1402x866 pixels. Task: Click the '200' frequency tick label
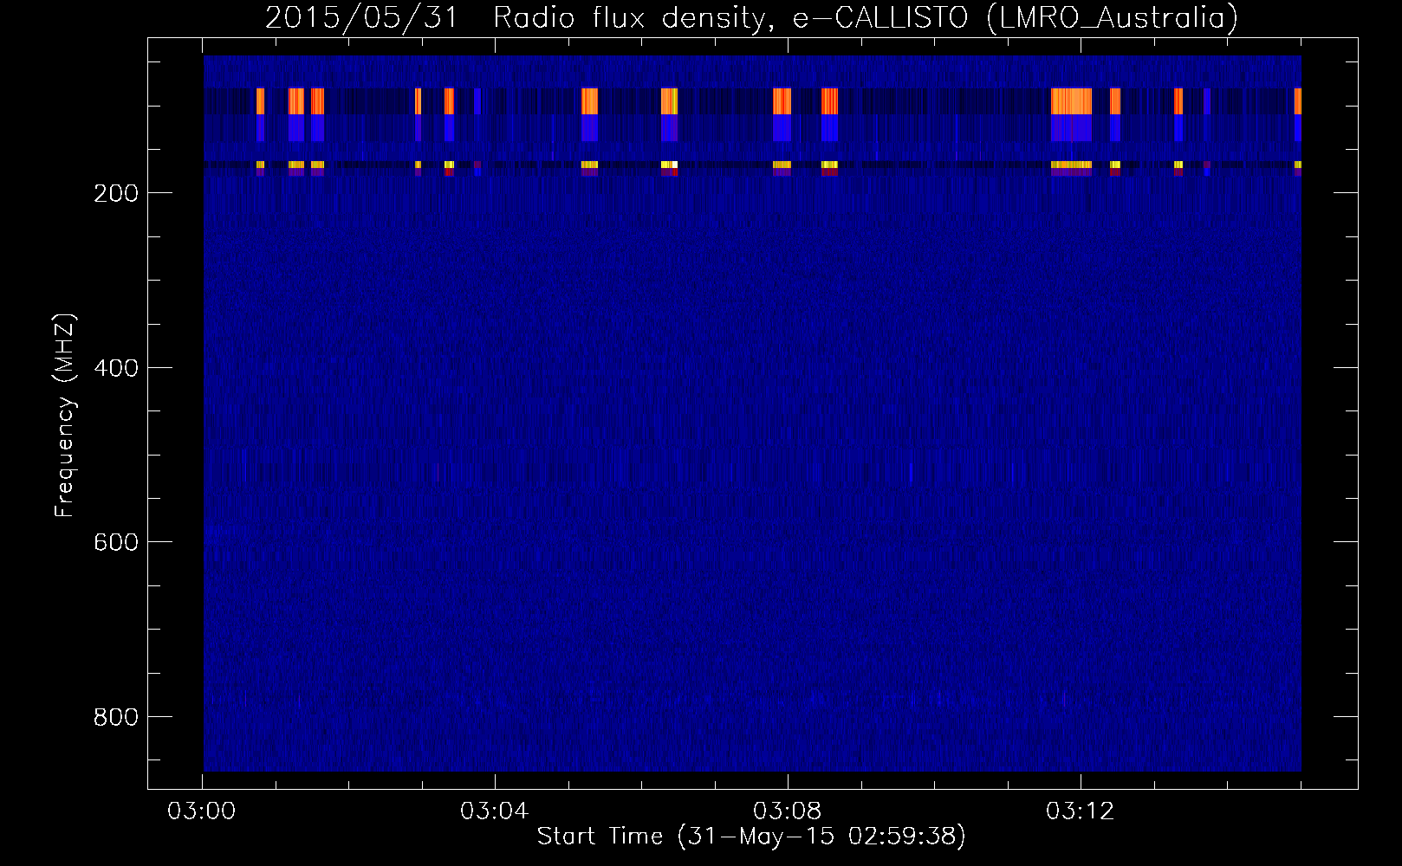tap(116, 193)
